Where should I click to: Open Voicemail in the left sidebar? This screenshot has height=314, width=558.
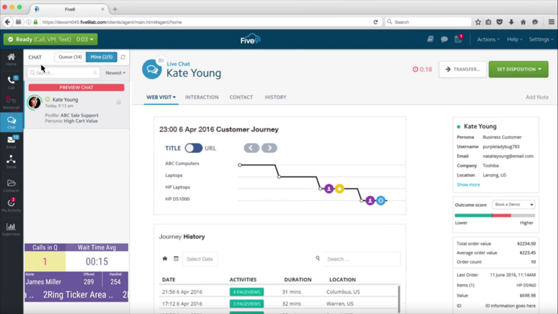point(11,101)
